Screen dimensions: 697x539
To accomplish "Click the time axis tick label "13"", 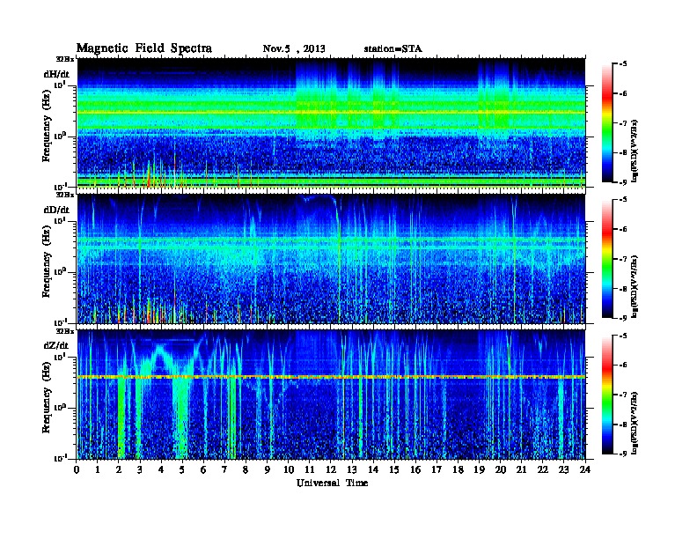I will pos(352,469).
